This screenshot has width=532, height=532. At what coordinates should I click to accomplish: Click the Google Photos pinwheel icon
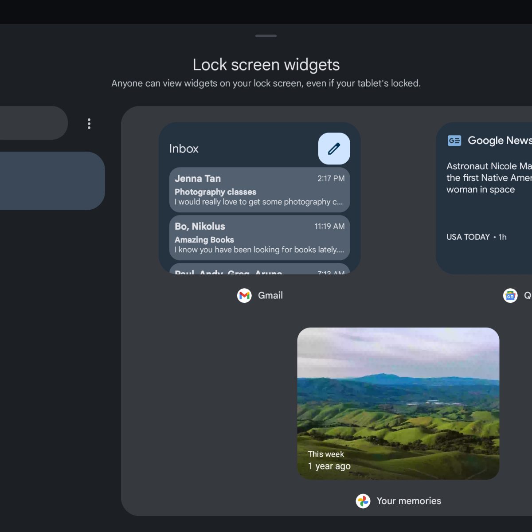363,501
